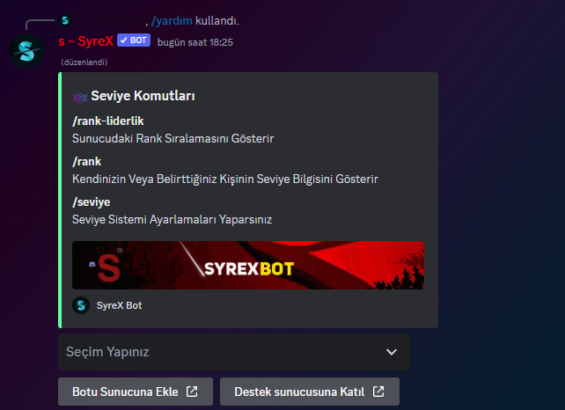
Task: Click 'Seviye Sistemi Ayarlamaları Yaparsınız' text
Action: pyautogui.click(x=172, y=219)
